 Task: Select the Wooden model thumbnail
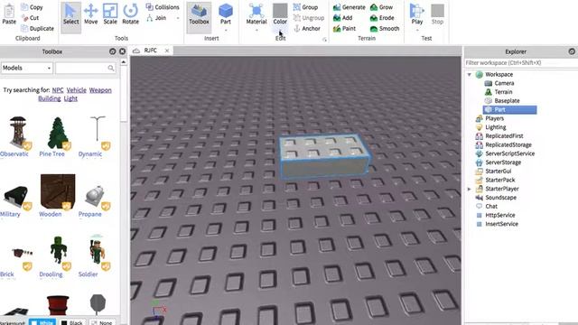click(x=58, y=191)
